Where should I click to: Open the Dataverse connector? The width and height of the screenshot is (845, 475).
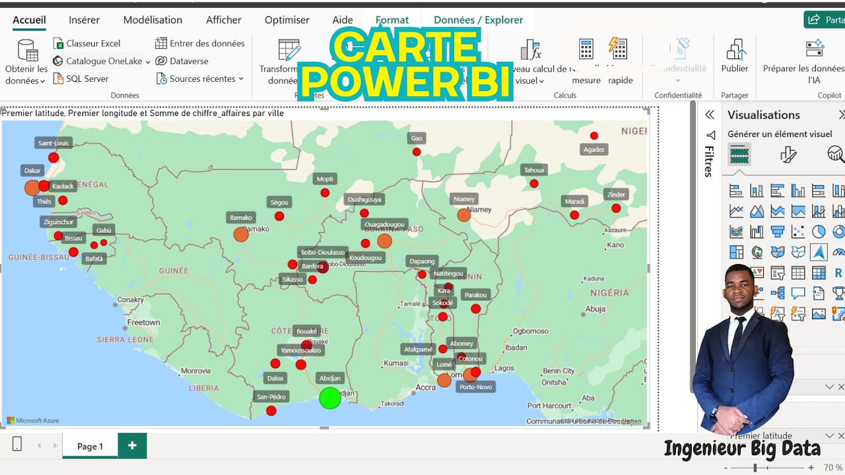tap(182, 61)
